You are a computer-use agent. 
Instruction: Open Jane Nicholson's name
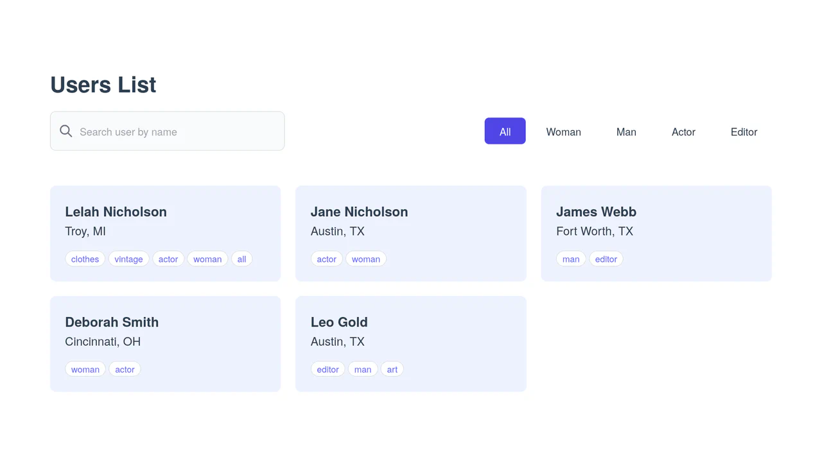coord(359,212)
